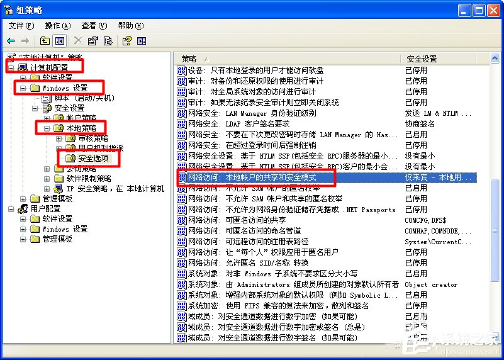Collapse the 用户配置 node
This screenshot has height=360, width=504.
11,209
